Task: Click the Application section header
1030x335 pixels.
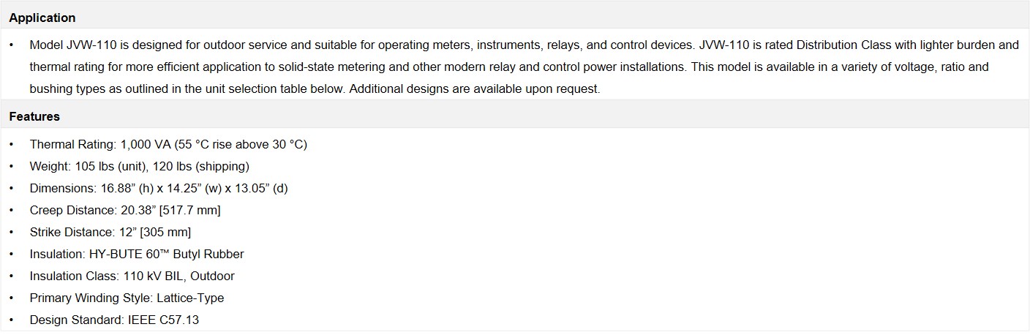Action: point(42,18)
